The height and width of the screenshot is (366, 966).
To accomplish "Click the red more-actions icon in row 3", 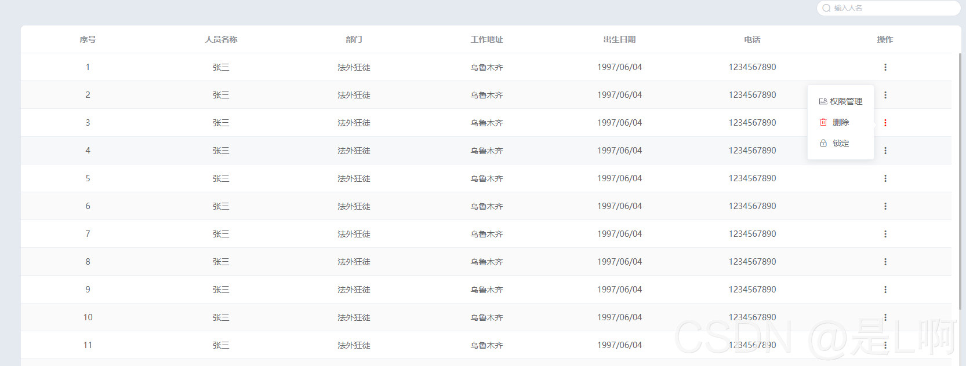I will [x=885, y=123].
